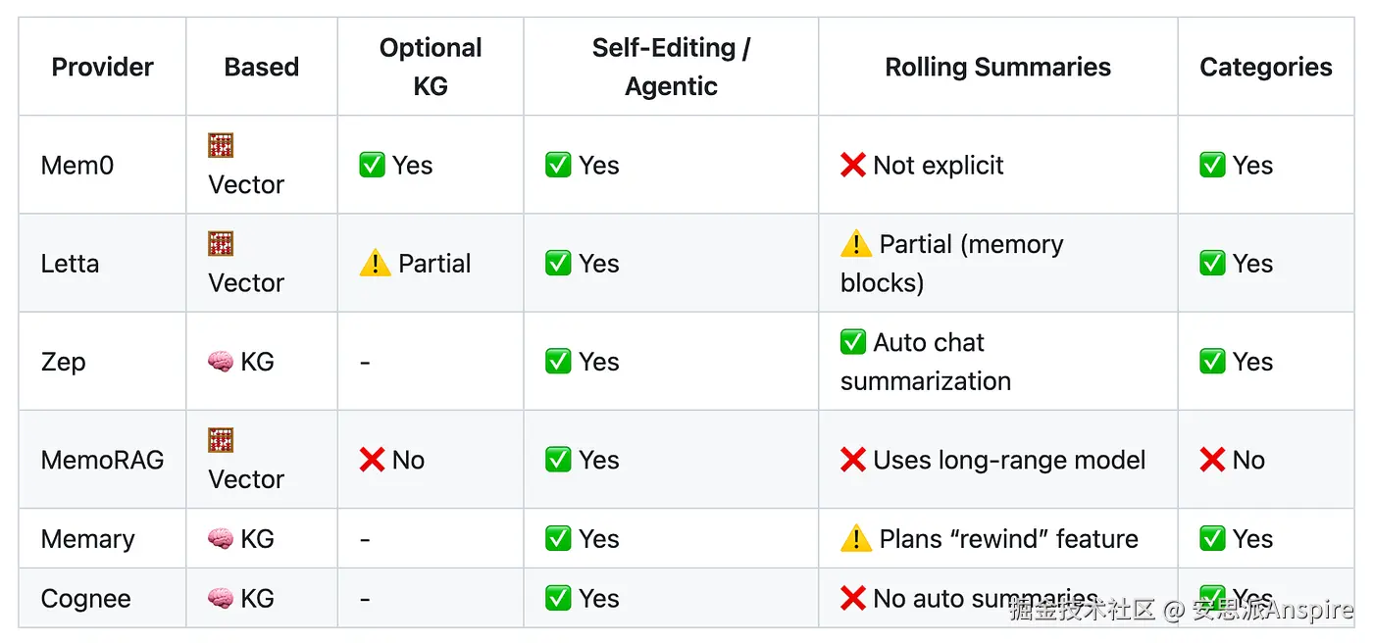The width and height of the screenshot is (1373, 643).
Task: Click the "MemoRAG" provider name
Action: 102,460
